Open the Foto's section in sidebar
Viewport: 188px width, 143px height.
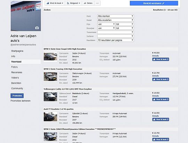click(14, 67)
